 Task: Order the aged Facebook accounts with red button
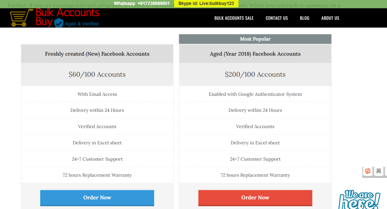[255, 198]
